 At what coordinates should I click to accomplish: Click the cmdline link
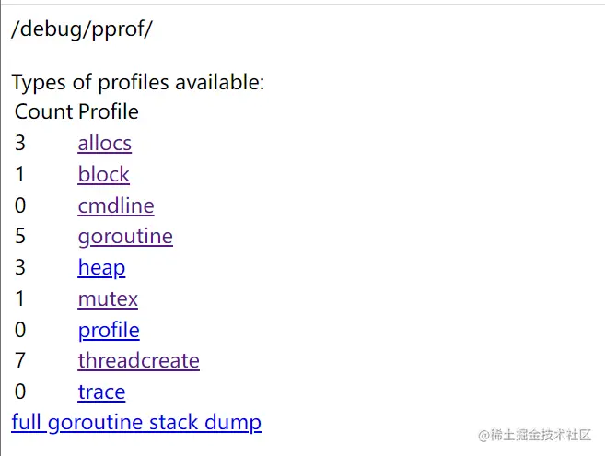(x=115, y=205)
